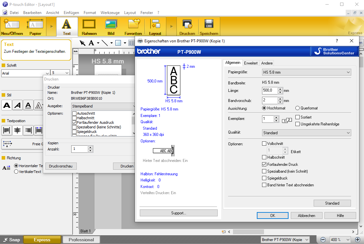This screenshot has height=244, width=364.
Task: Click the Snap mode button
Action: [12, 240]
